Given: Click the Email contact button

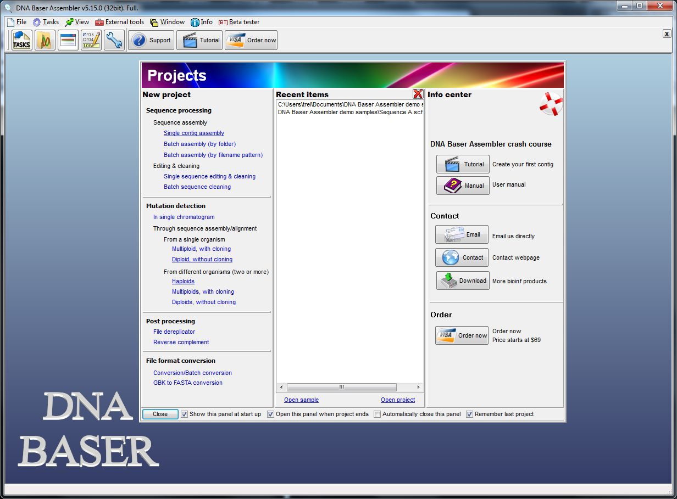Looking at the screenshot, I should coord(462,234).
